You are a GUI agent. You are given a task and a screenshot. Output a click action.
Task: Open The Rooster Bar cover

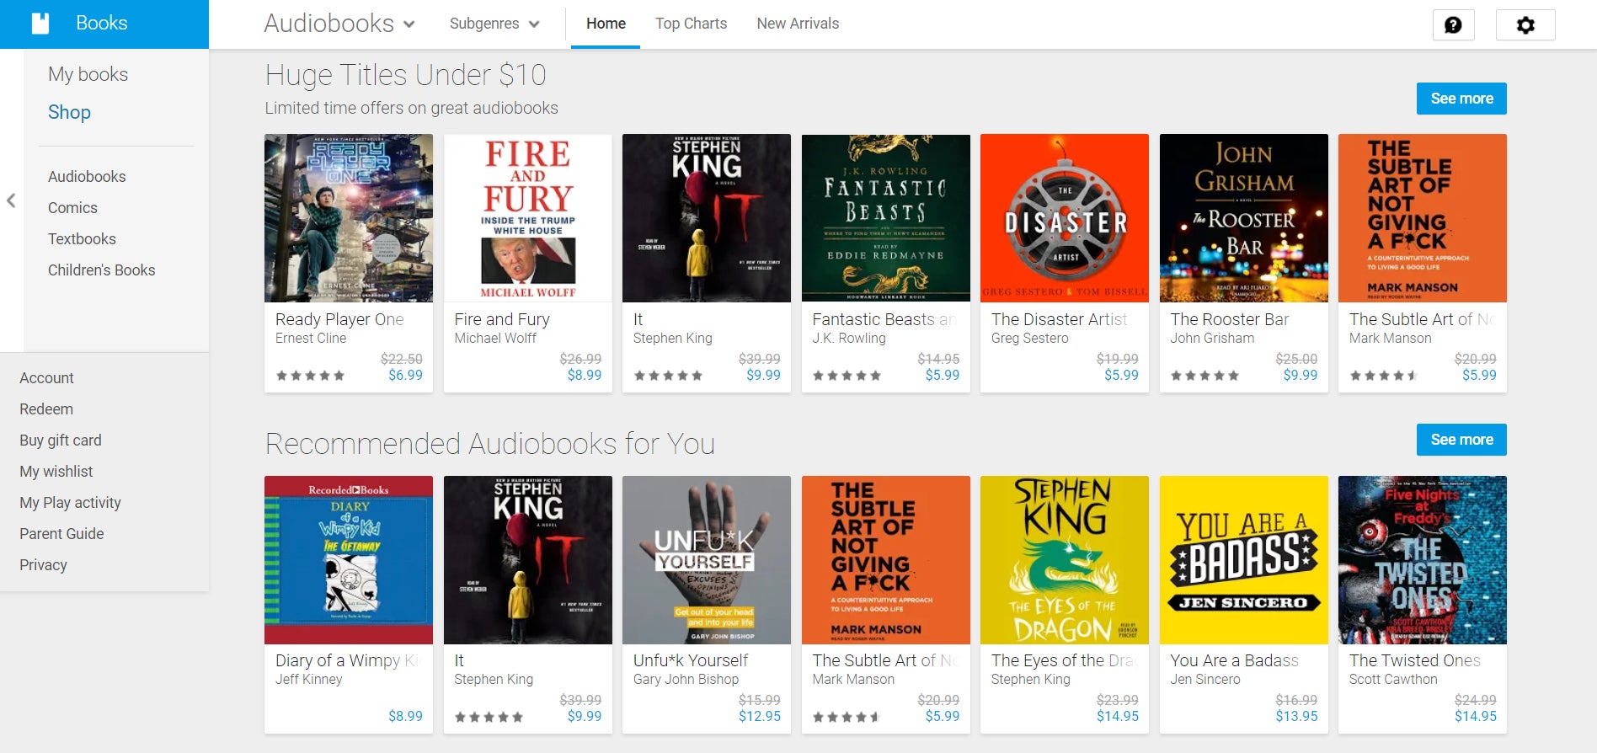[1243, 218]
